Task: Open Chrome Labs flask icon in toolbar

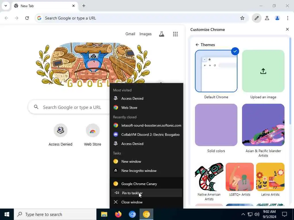Action: pyautogui.click(x=267, y=18)
